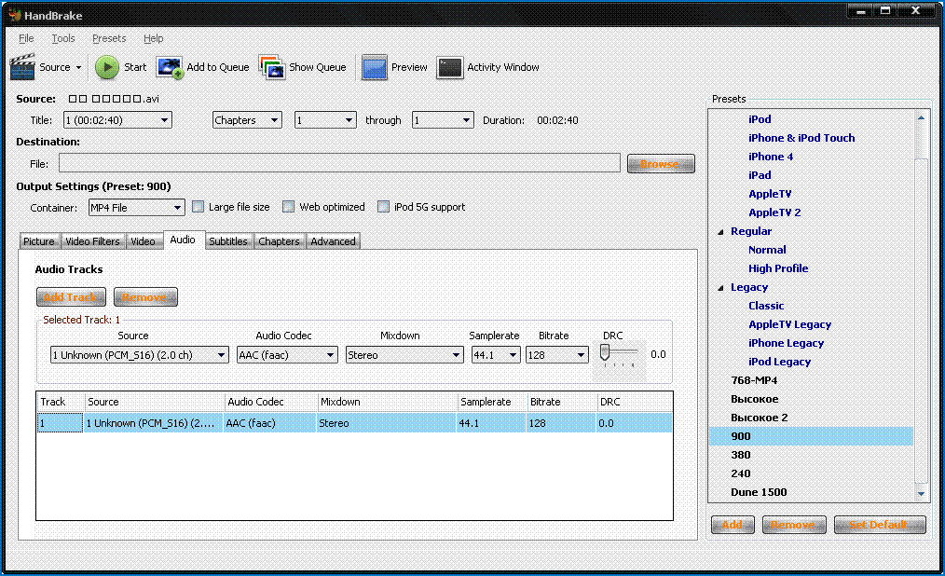The image size is (945, 576).
Task: Open the Presets menu
Action: pos(109,38)
